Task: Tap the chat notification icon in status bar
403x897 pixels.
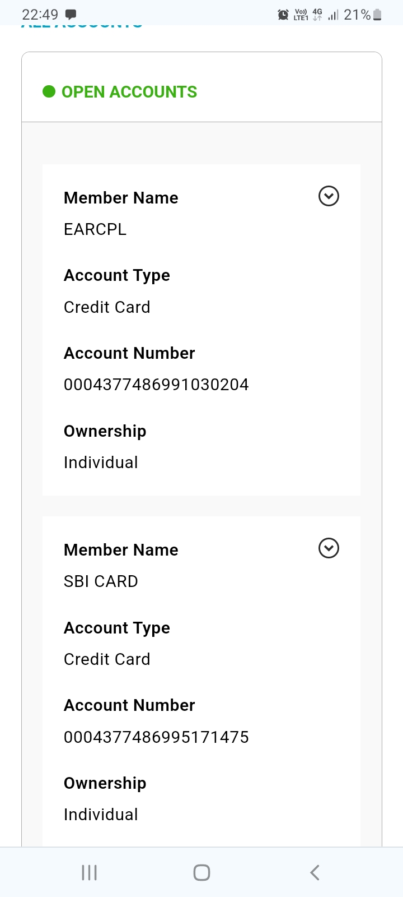Action: tap(71, 15)
